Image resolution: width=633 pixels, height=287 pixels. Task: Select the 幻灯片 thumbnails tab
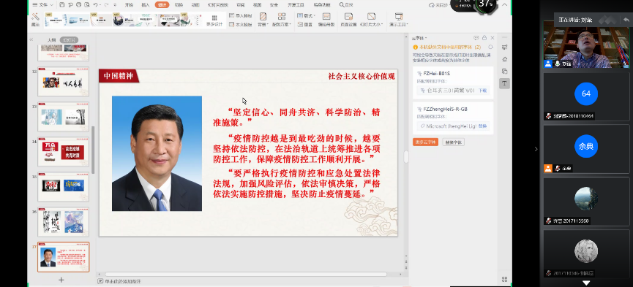69,40
